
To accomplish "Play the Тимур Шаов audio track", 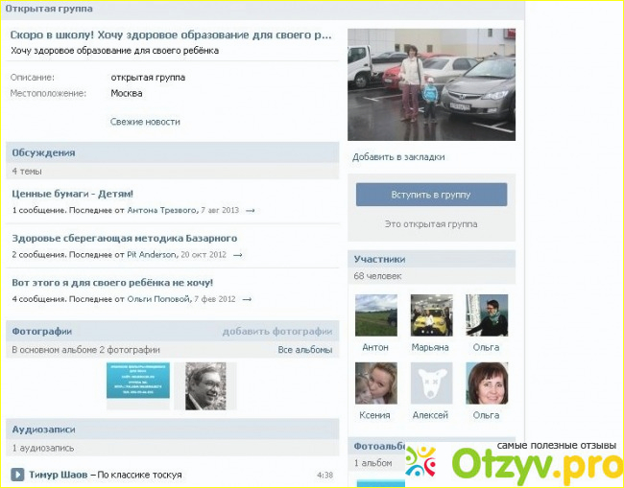I will (x=17, y=475).
